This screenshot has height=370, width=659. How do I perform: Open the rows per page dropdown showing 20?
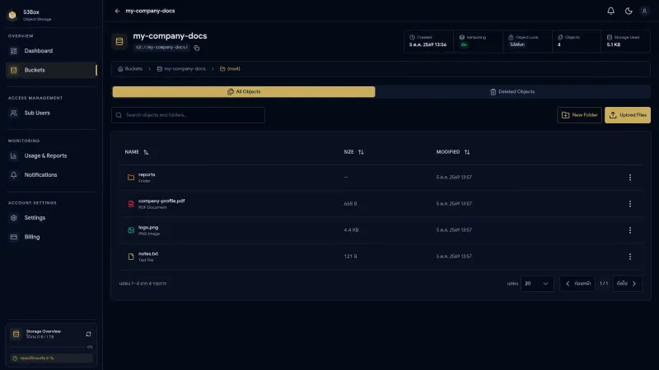point(537,284)
